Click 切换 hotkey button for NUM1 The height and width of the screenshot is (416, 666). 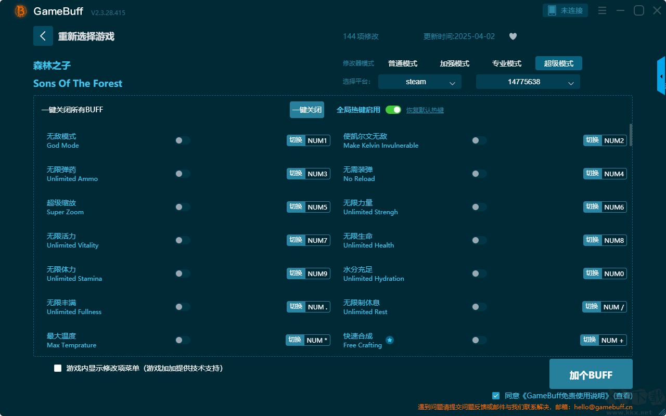click(x=296, y=140)
